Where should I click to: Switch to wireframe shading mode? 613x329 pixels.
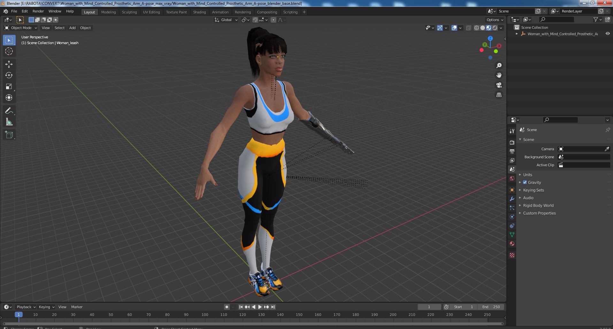click(x=477, y=28)
